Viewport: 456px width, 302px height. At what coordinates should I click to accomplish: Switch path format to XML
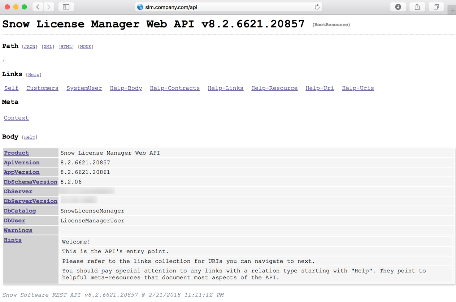48,47
